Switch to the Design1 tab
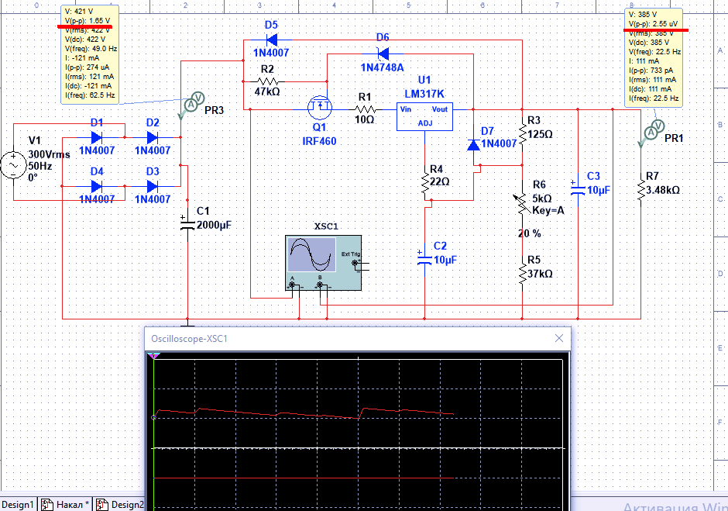The image size is (728, 511). 18,505
